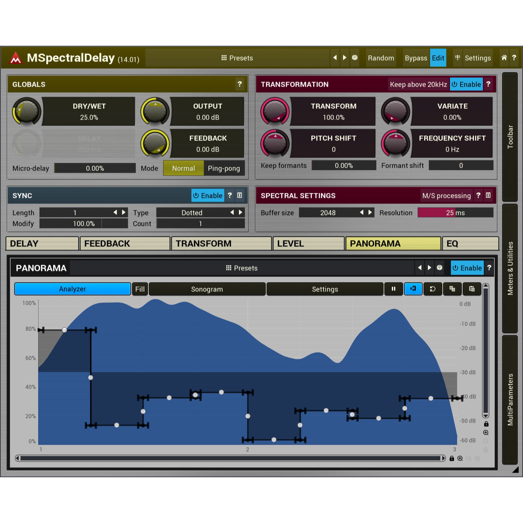Click vertical zoom-in magnifier beside graph
523x523 pixels.
[x=486, y=433]
